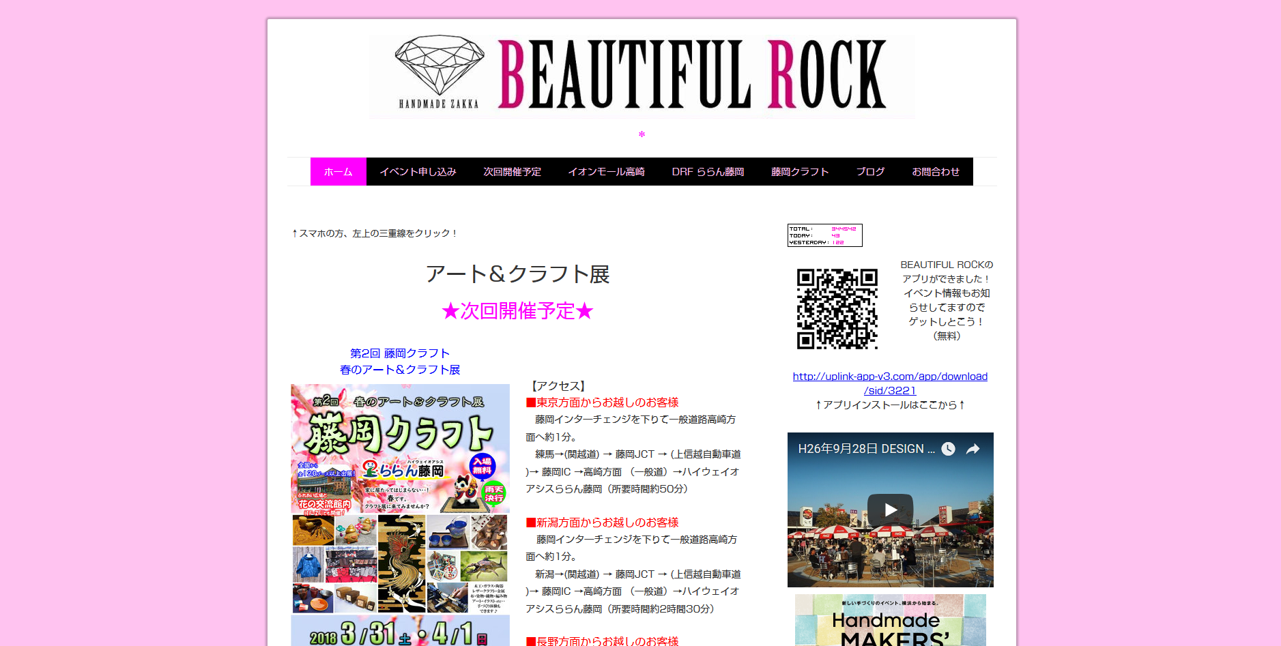Click 新潟方面からお越しのお客様 heading
The width and height of the screenshot is (1281, 646).
(x=602, y=523)
